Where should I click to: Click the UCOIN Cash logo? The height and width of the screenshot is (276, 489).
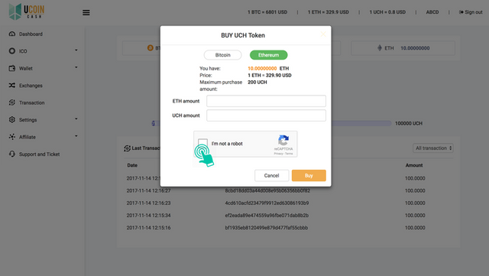click(x=27, y=11)
